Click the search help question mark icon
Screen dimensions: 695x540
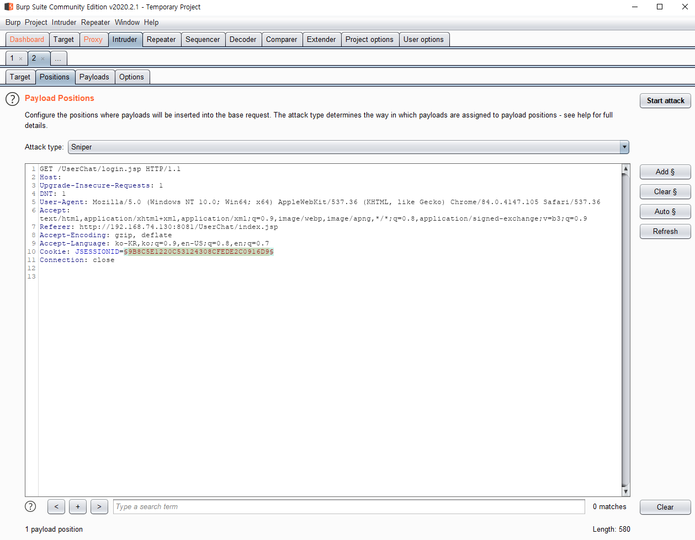(31, 506)
